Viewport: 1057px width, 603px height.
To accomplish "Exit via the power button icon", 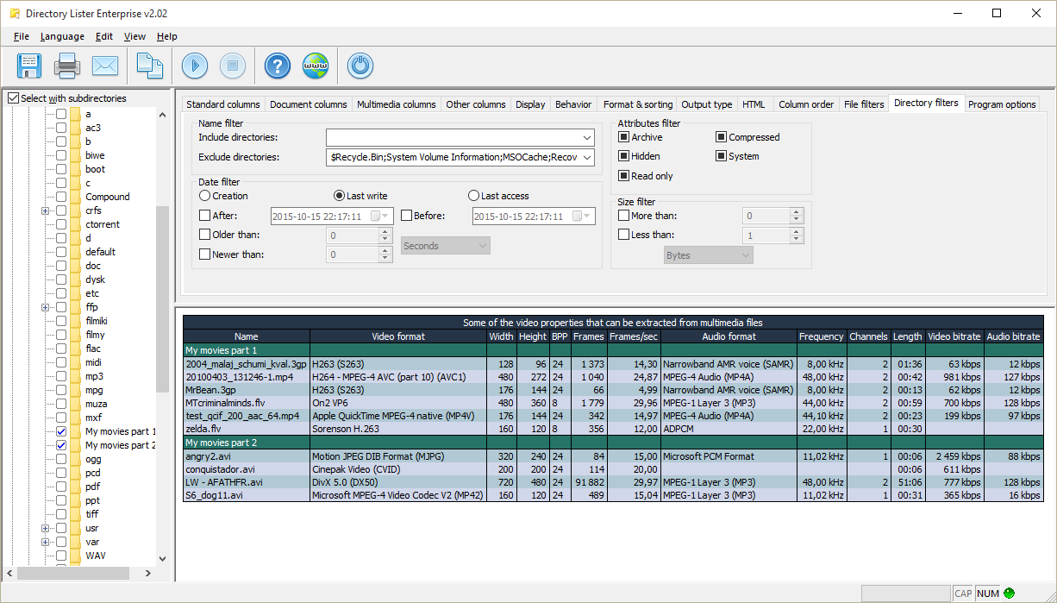I will (x=360, y=66).
